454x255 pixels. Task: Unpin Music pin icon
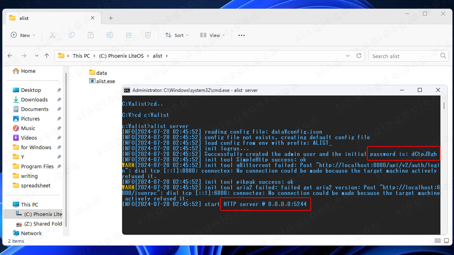[x=59, y=128]
